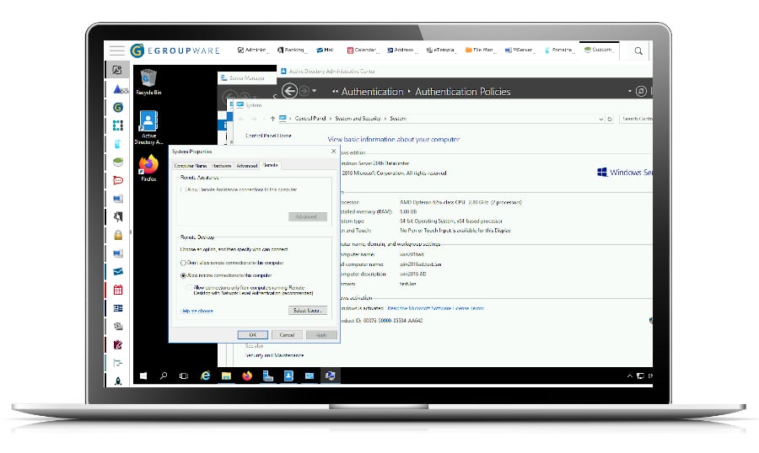Select the Guacamole tab
Viewport: 759px width, 453px height.
click(599, 50)
